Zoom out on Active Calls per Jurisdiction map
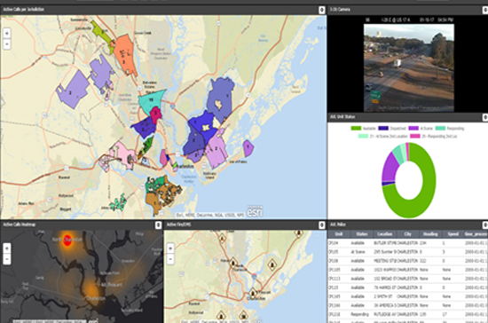Image resolution: width=488 pixels, height=323 pixels. click(x=7, y=43)
